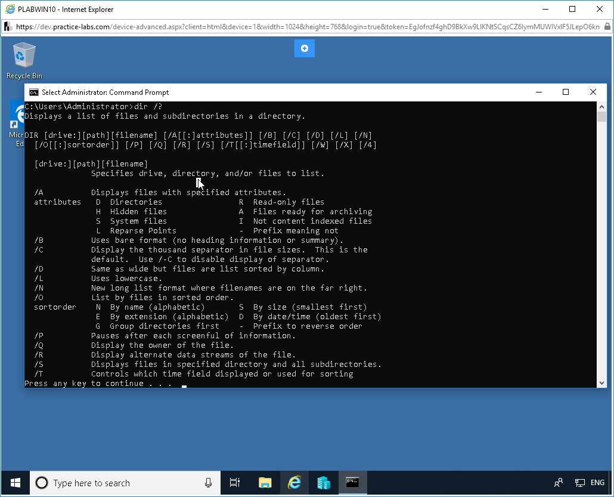Screen dimensions: 614x497
Task: Open the Recycle Bin desktop icon
Action: 24,61
